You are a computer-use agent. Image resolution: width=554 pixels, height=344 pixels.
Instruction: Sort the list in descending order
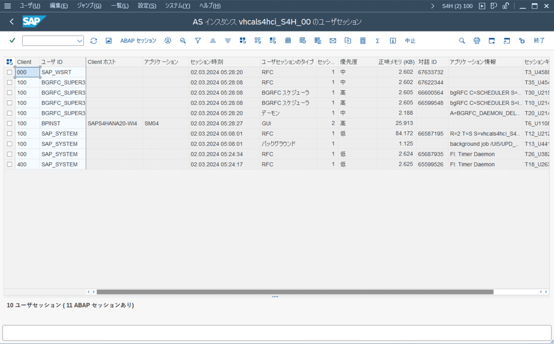228,40
